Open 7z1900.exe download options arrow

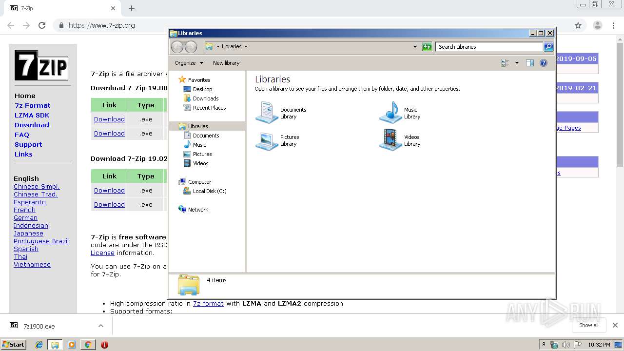coord(101,326)
